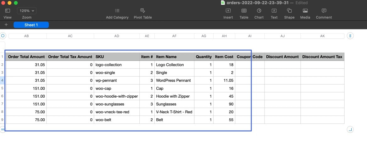Select row header 9
This screenshot has height=156, width=367.
pos(2,120)
